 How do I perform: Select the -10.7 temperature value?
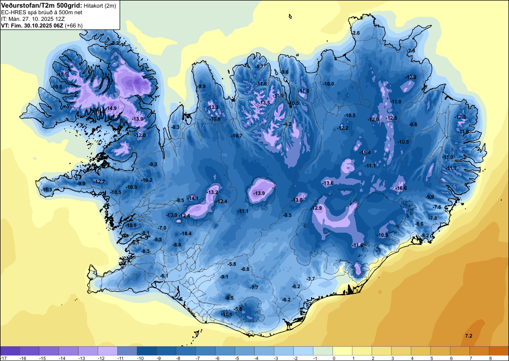(237, 136)
